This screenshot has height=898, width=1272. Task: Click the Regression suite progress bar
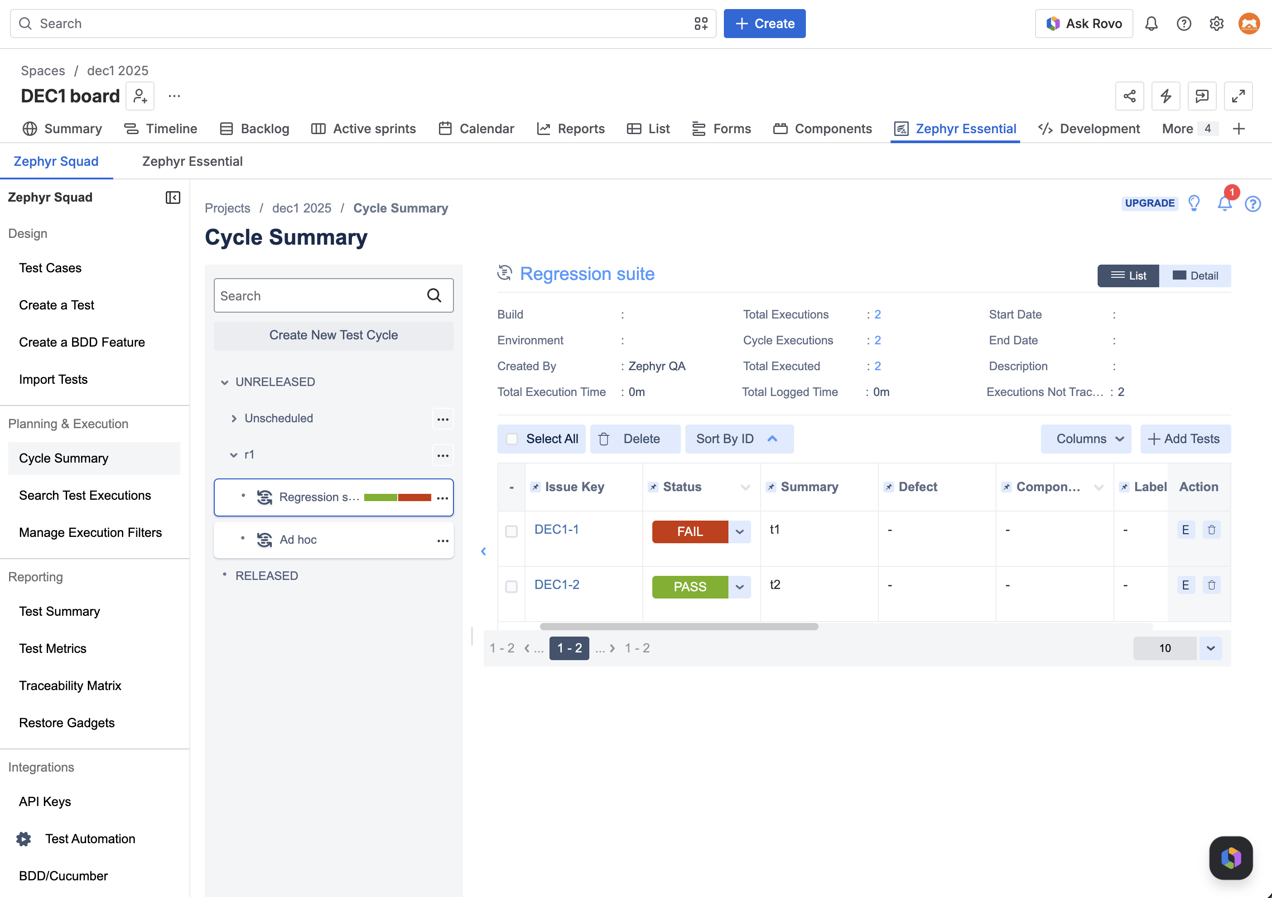click(x=397, y=497)
